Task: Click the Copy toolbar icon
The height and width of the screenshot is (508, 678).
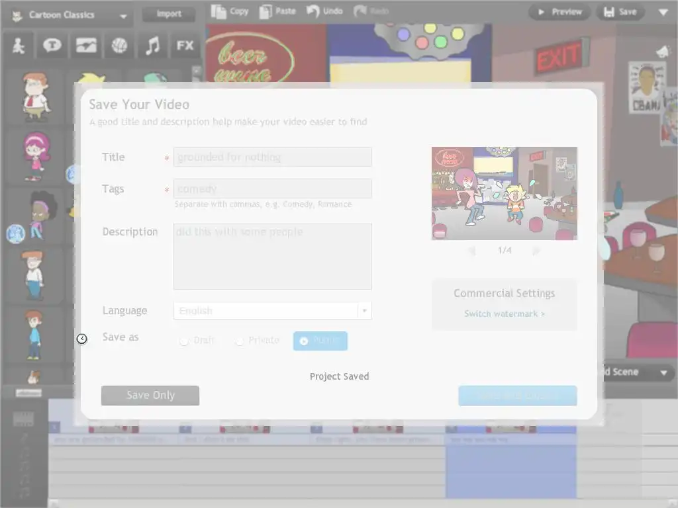Action: [x=230, y=11]
